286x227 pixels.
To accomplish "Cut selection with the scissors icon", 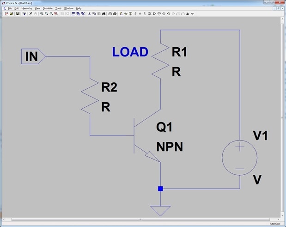I will (x=89, y=14).
